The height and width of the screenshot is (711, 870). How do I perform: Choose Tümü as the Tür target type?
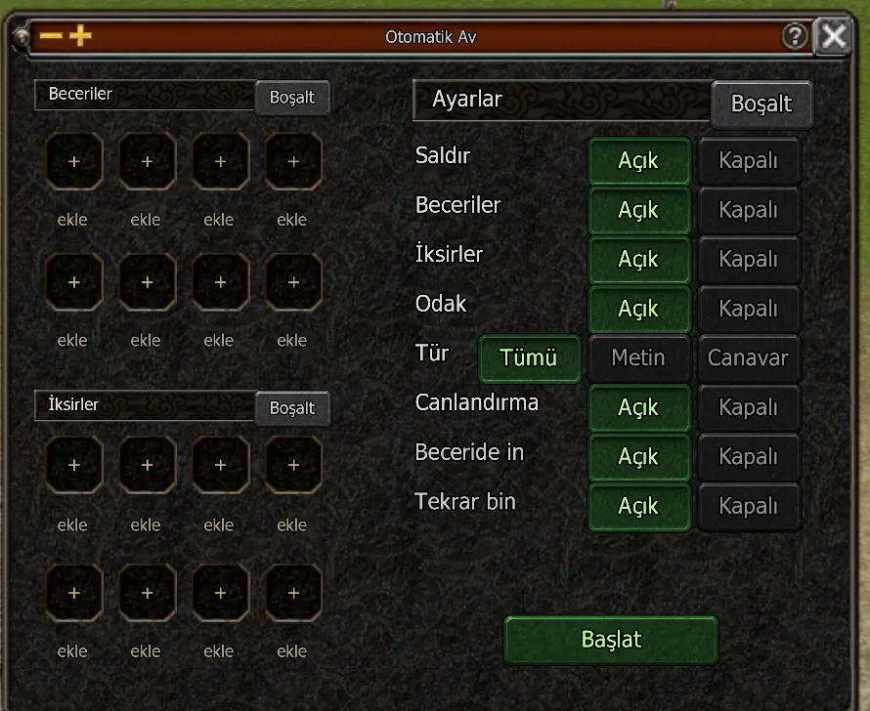(x=529, y=358)
